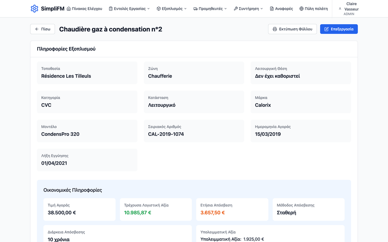Open the Claire Vasseur user menu

[349, 8]
